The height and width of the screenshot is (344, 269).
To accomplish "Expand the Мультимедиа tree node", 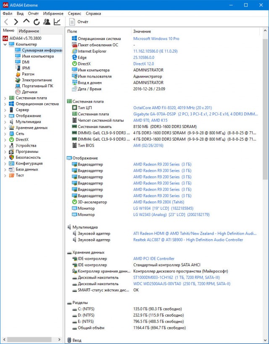I will click(x=5, y=122).
